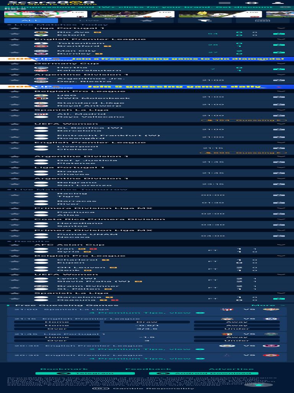
Task: Click the scroll-to-top arrow button
Action: tap(259, 385)
